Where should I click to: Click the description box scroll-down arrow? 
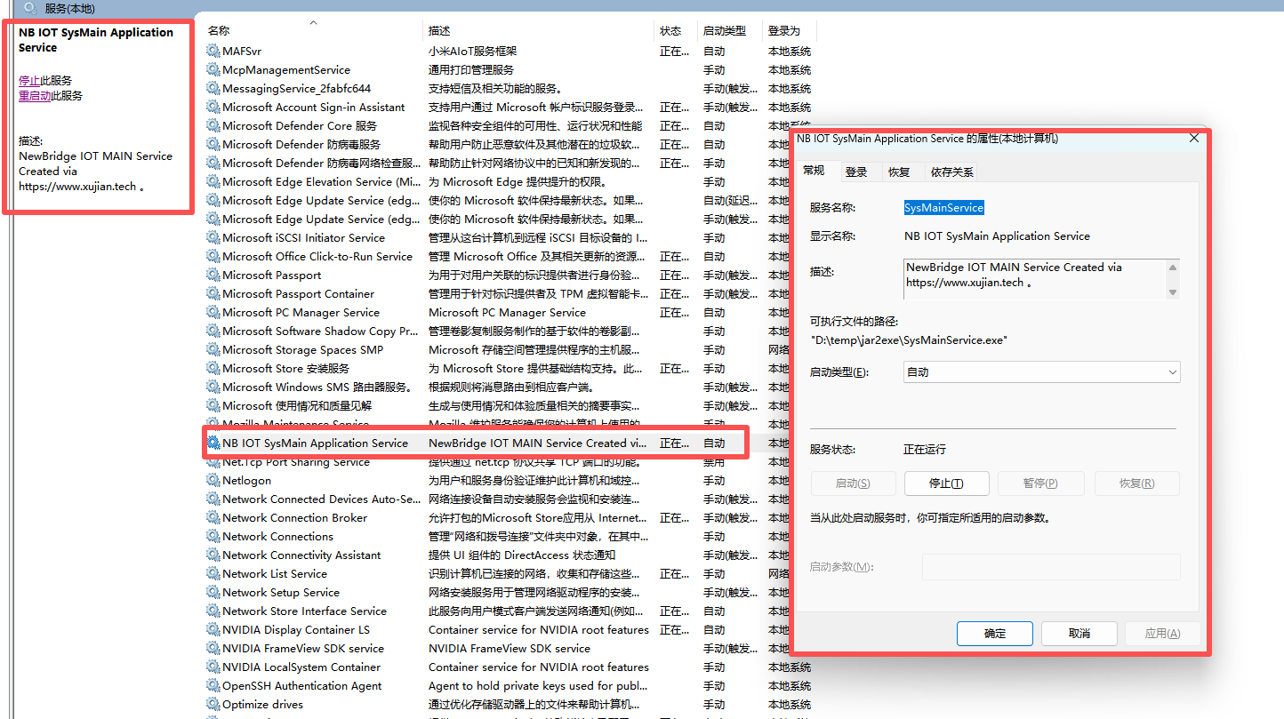click(1173, 292)
